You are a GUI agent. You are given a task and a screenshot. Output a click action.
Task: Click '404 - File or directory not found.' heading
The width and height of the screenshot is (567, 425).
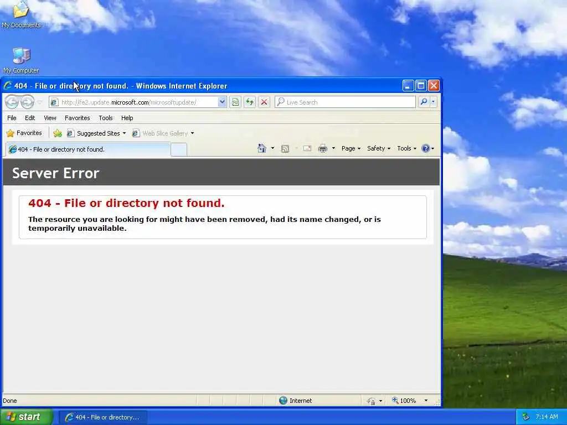(126, 203)
